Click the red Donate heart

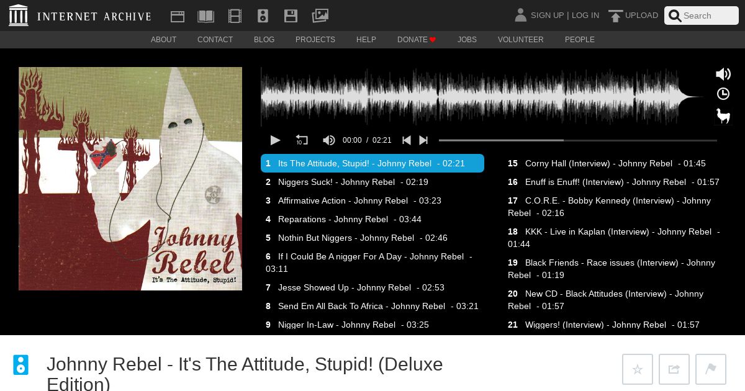point(433,40)
